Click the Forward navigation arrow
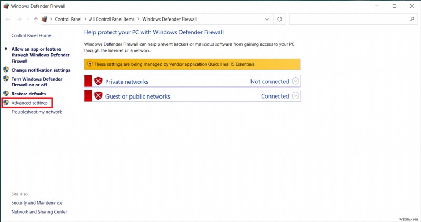 (19, 20)
